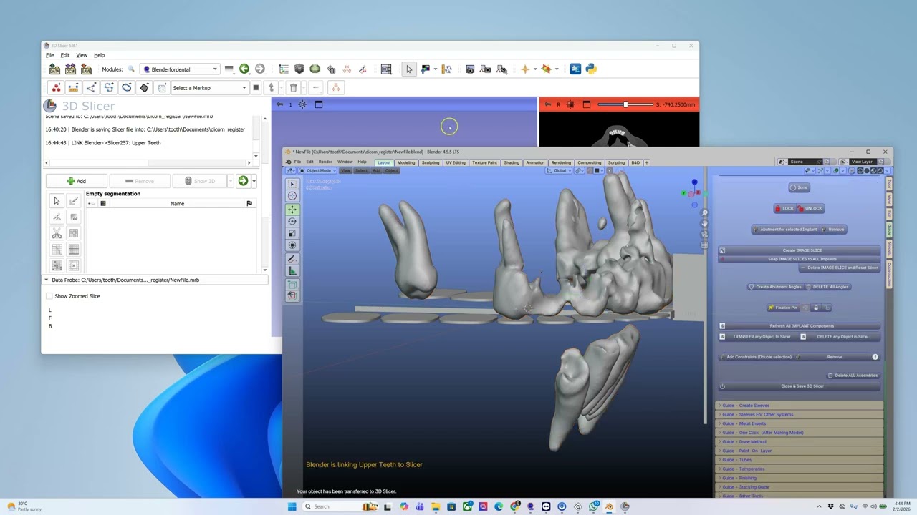
Task: Click Refresh All IMPLANT Components button
Action: click(800, 326)
